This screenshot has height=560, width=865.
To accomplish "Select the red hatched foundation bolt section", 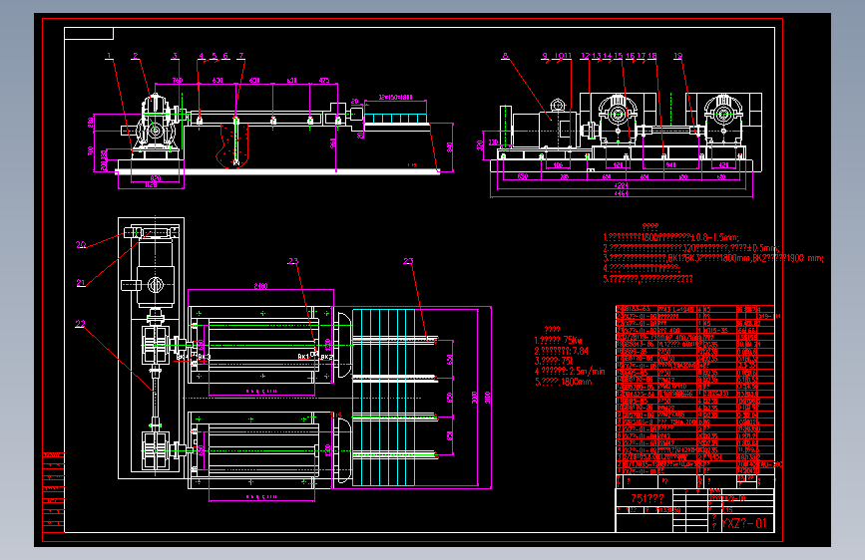I will pos(233,145).
